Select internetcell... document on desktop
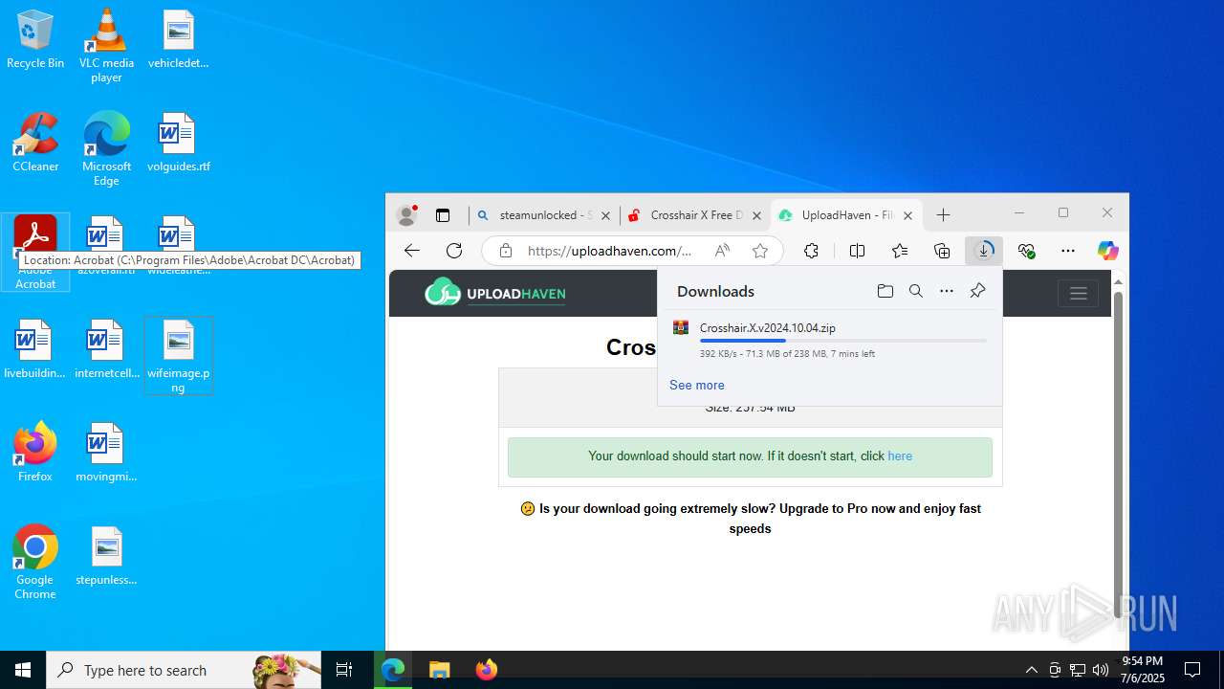This screenshot has width=1224, height=689. (106, 349)
